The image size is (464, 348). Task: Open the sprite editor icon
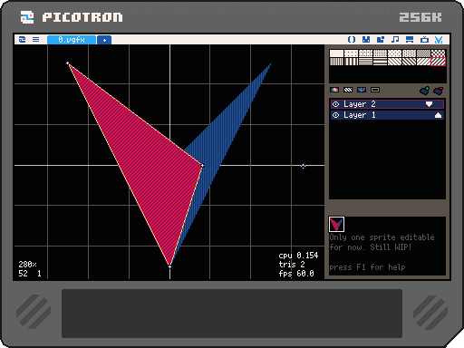366,40
